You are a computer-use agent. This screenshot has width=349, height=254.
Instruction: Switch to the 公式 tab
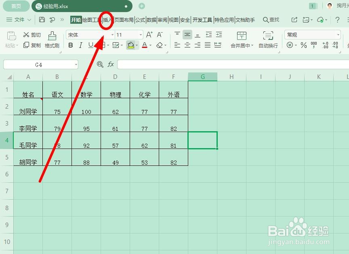140,20
